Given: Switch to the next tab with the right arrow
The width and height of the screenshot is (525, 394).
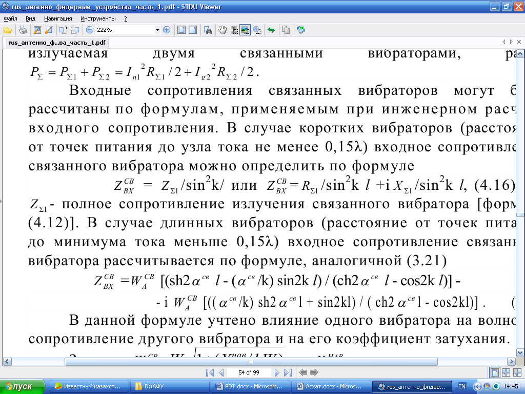Looking at the screenshot, I should pyautogui.click(x=511, y=42).
